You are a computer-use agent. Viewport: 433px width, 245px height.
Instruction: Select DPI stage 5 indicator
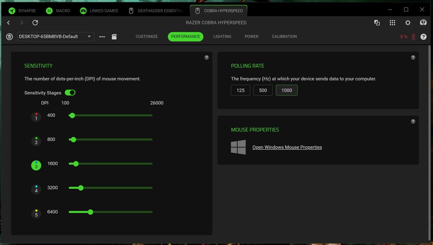pos(36,214)
